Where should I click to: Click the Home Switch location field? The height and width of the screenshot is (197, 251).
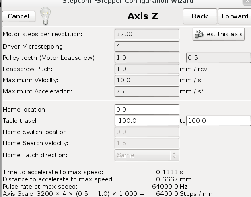147,132
